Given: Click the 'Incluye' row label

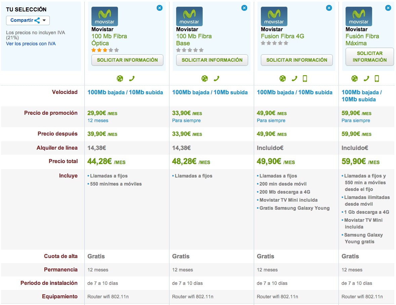Looking at the screenshot, I should (x=68, y=176).
